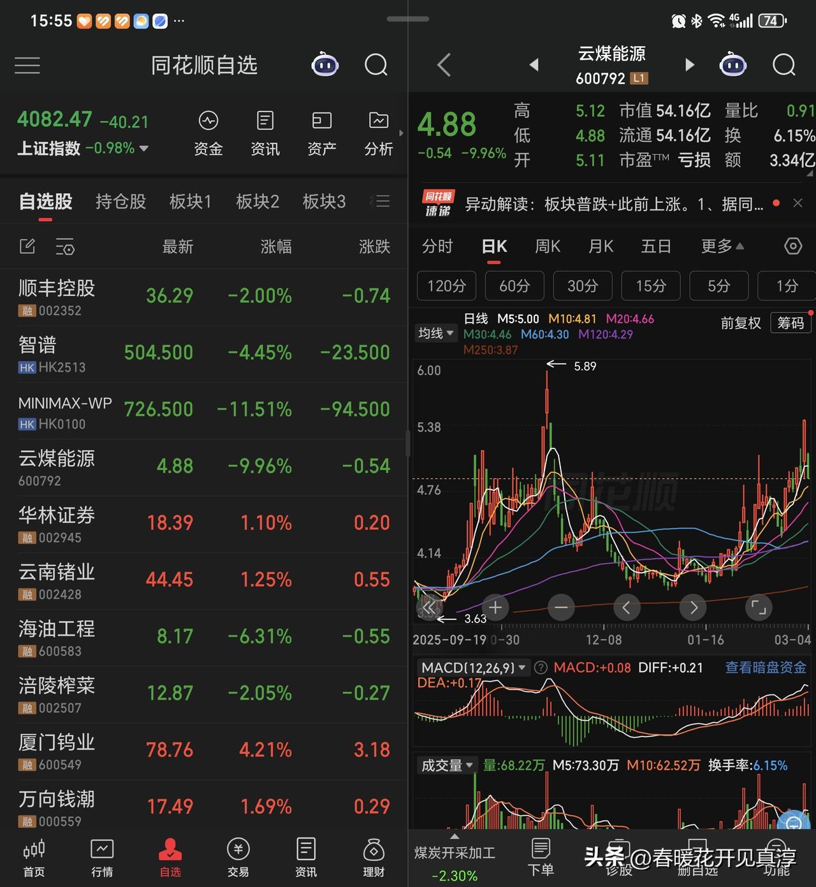Switch to the 板块1 tab
This screenshot has width=816, height=887.
point(190,202)
